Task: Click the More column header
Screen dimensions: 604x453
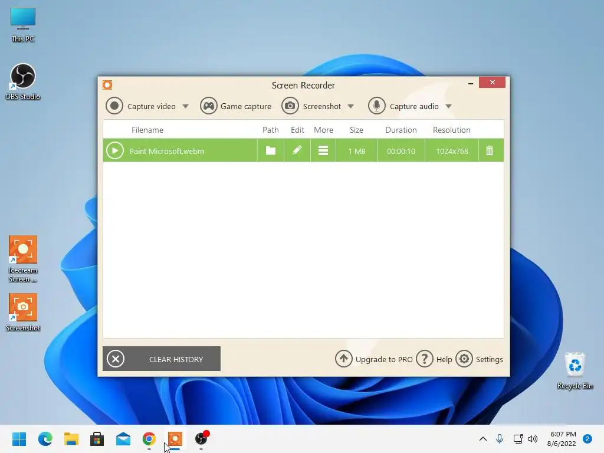Action: pyautogui.click(x=324, y=130)
